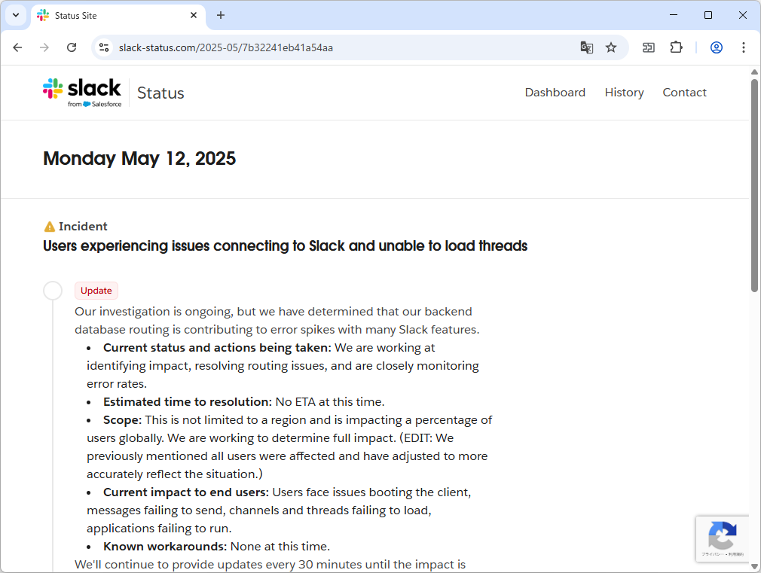The width and height of the screenshot is (761, 573).
Task: Click the red Update badge
Action: (96, 291)
